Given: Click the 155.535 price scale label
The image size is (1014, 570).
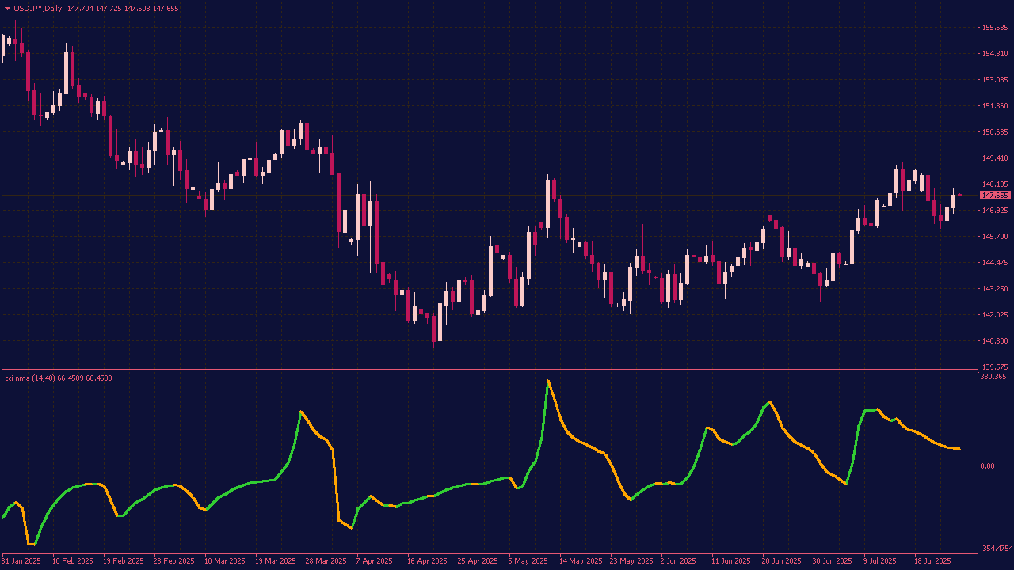Looking at the screenshot, I should pos(994,28).
